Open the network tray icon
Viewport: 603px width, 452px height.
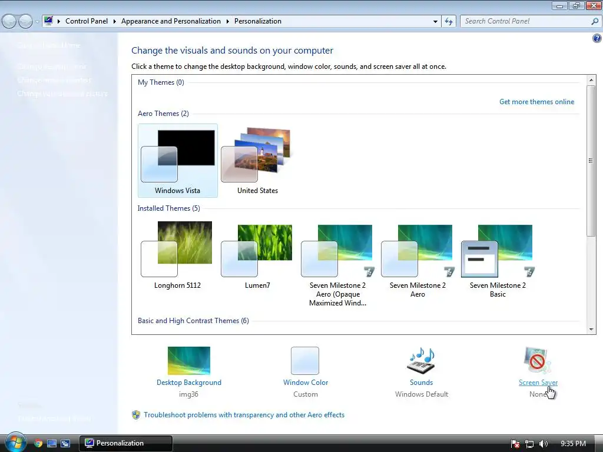tap(529, 444)
